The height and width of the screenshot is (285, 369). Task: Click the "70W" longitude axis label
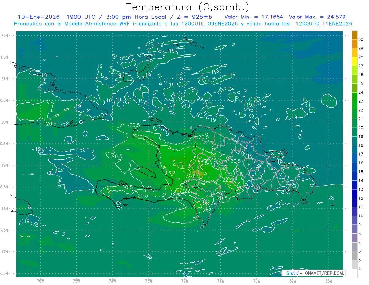tap(257, 281)
